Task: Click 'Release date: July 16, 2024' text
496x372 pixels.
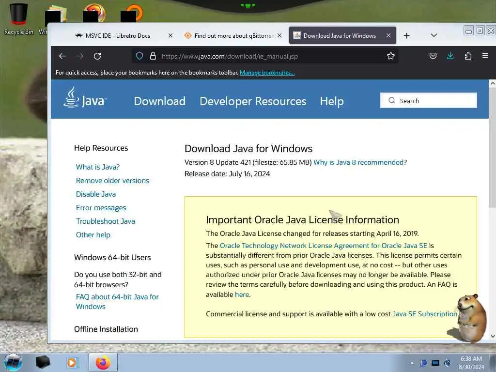Action: coord(227,174)
